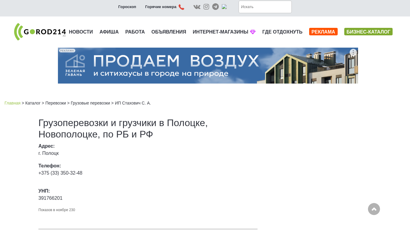This screenshot has height=230, width=410.
Task: Click the address text г. Полоцк
Action: (49, 153)
